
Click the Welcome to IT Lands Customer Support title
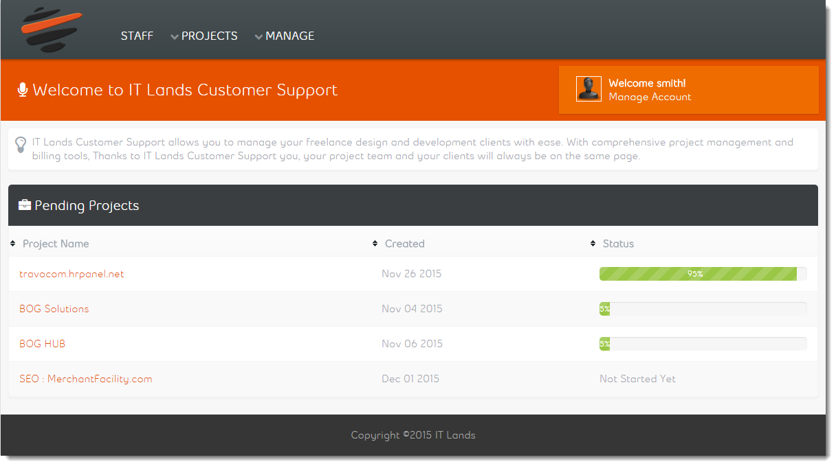(185, 90)
